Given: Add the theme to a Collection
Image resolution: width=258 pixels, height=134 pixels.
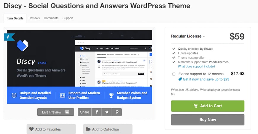Looking at the screenshot, I should click(x=108, y=129).
